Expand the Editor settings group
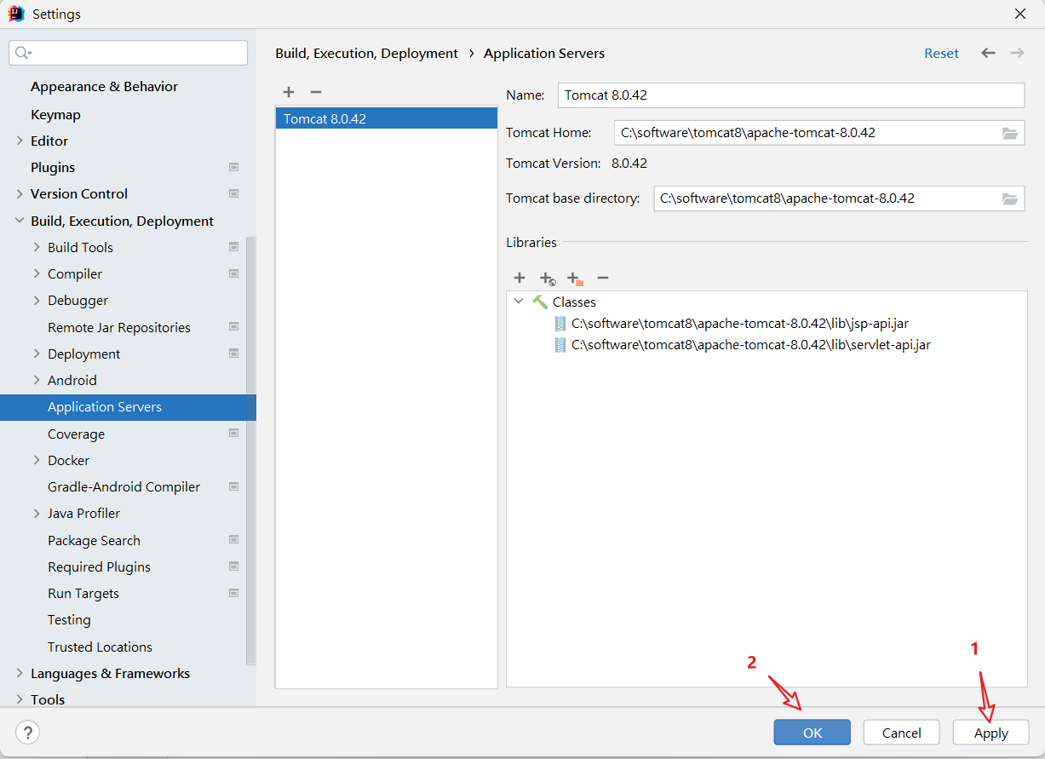This screenshot has width=1045, height=759. (20, 141)
